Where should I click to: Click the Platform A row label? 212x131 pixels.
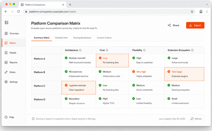pos(39,59)
